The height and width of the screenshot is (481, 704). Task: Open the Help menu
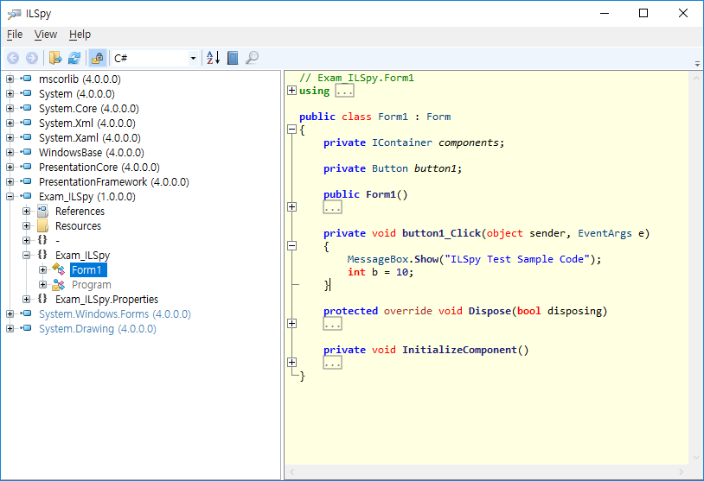coord(80,35)
